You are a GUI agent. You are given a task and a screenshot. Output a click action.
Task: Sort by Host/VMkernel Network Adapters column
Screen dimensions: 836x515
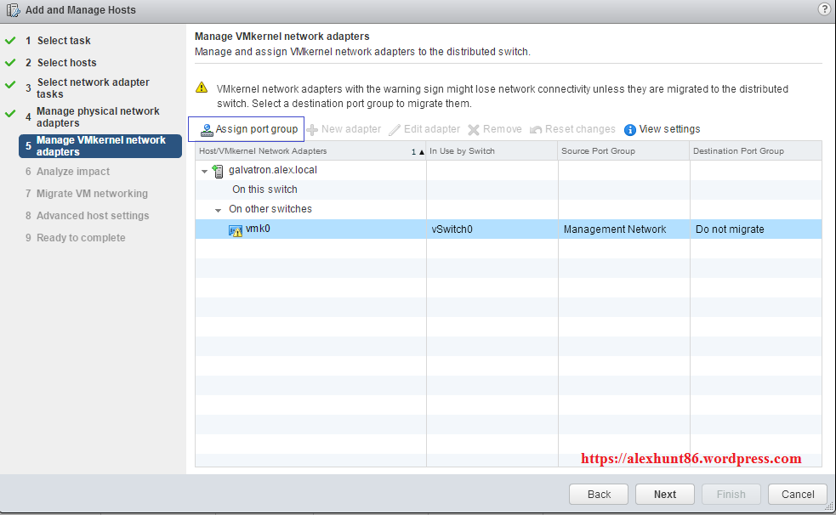pyautogui.click(x=263, y=151)
